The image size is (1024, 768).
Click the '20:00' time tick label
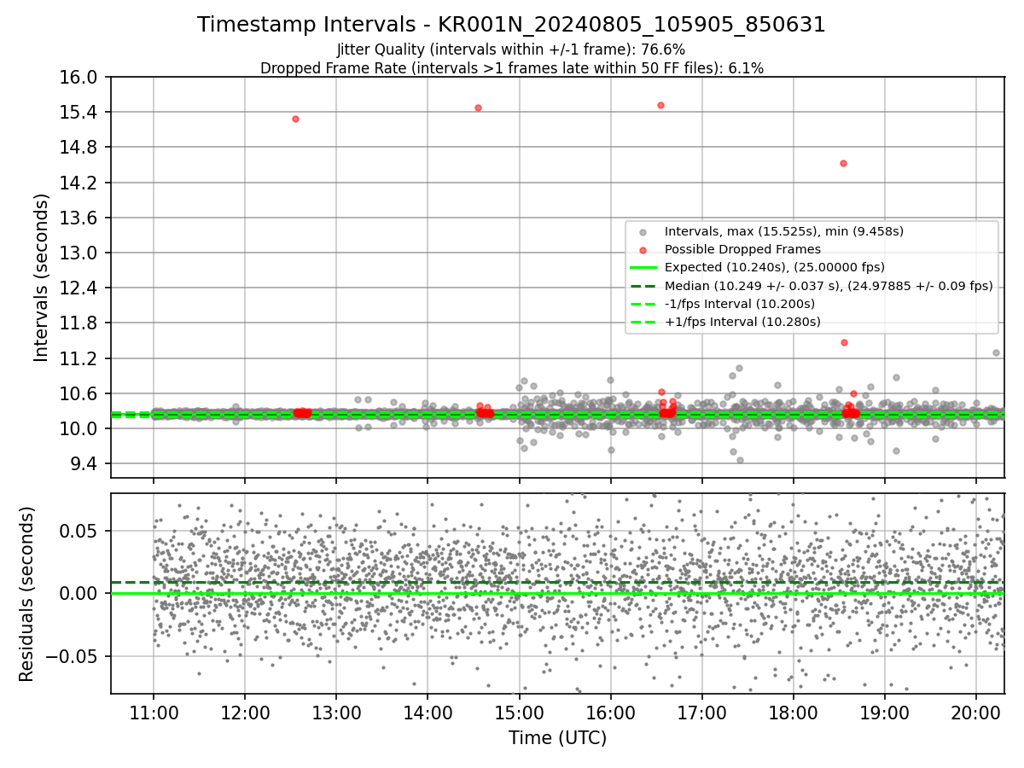976,713
